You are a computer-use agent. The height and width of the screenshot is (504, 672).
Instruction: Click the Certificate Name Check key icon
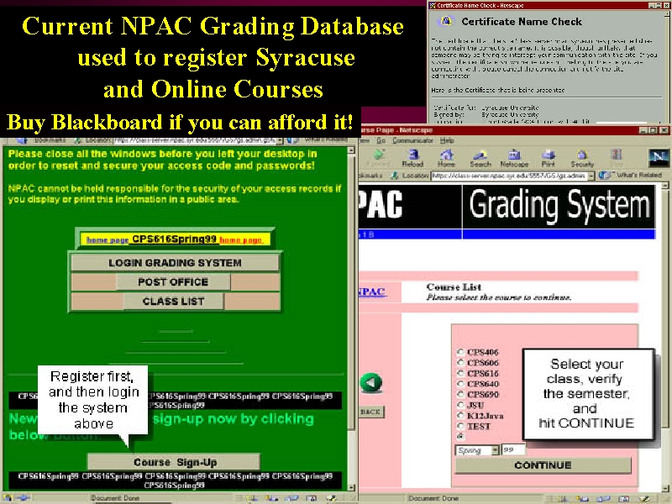click(x=446, y=21)
